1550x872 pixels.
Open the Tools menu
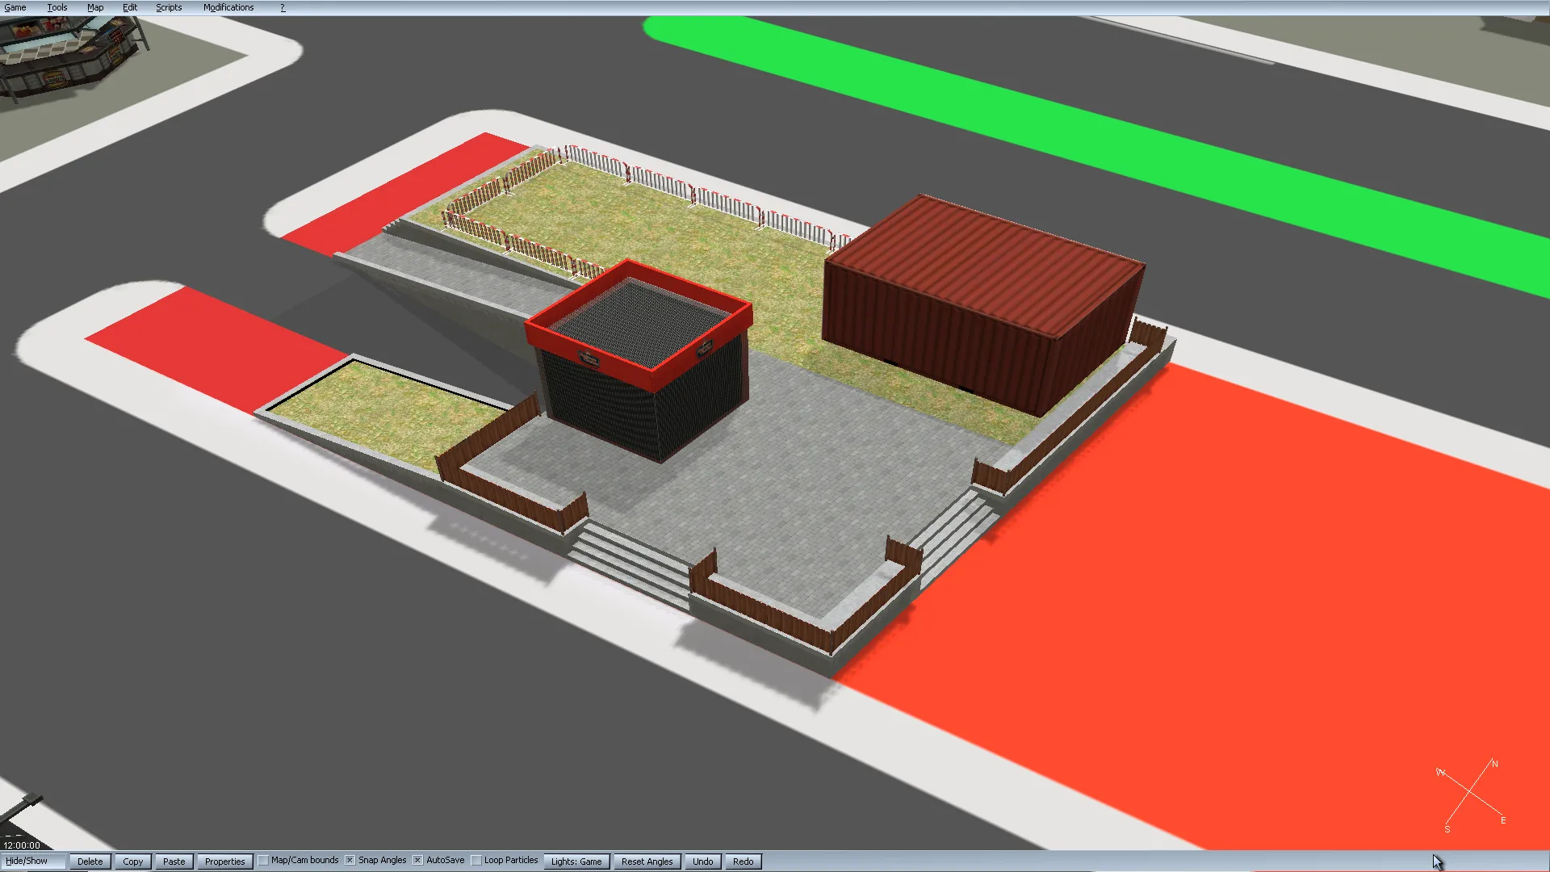(x=57, y=7)
